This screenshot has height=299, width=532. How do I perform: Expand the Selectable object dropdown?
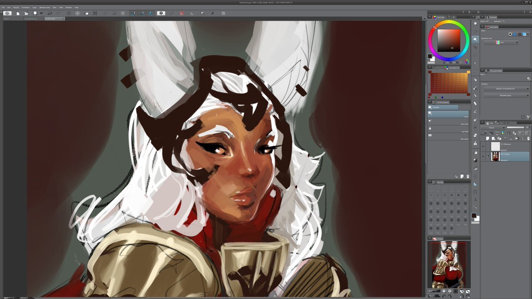click(506, 95)
